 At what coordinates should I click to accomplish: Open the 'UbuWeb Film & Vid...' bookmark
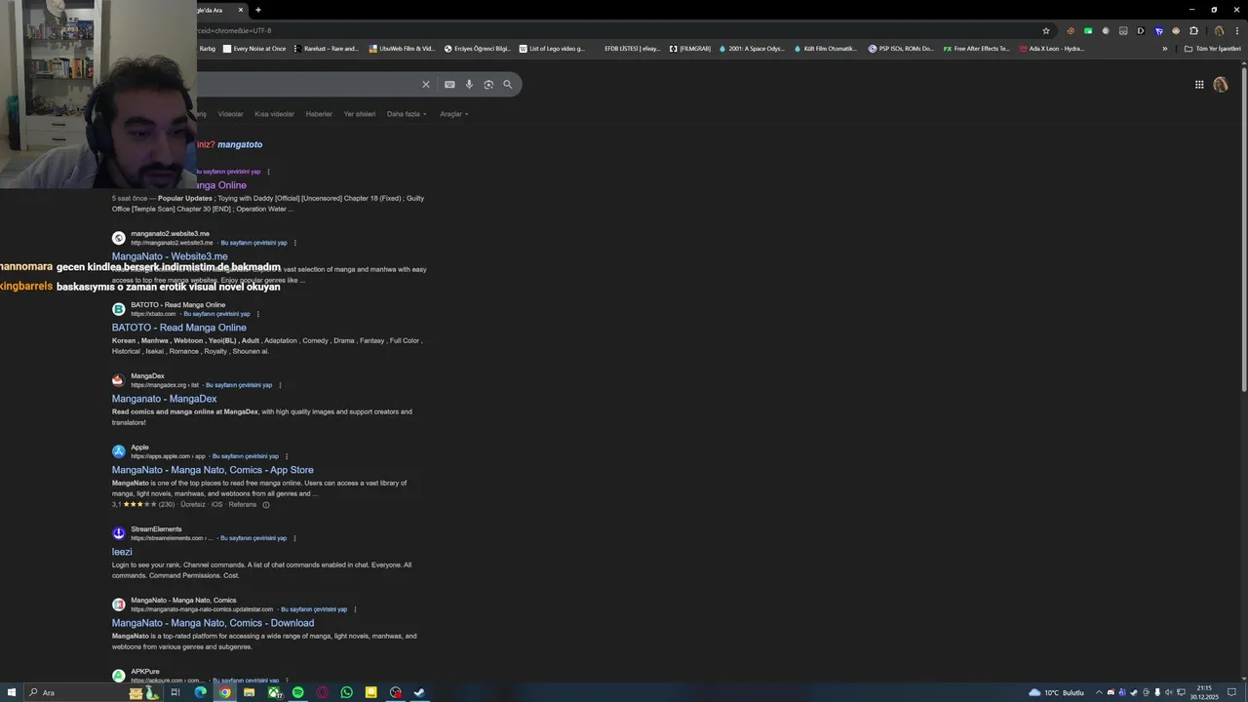click(x=401, y=49)
